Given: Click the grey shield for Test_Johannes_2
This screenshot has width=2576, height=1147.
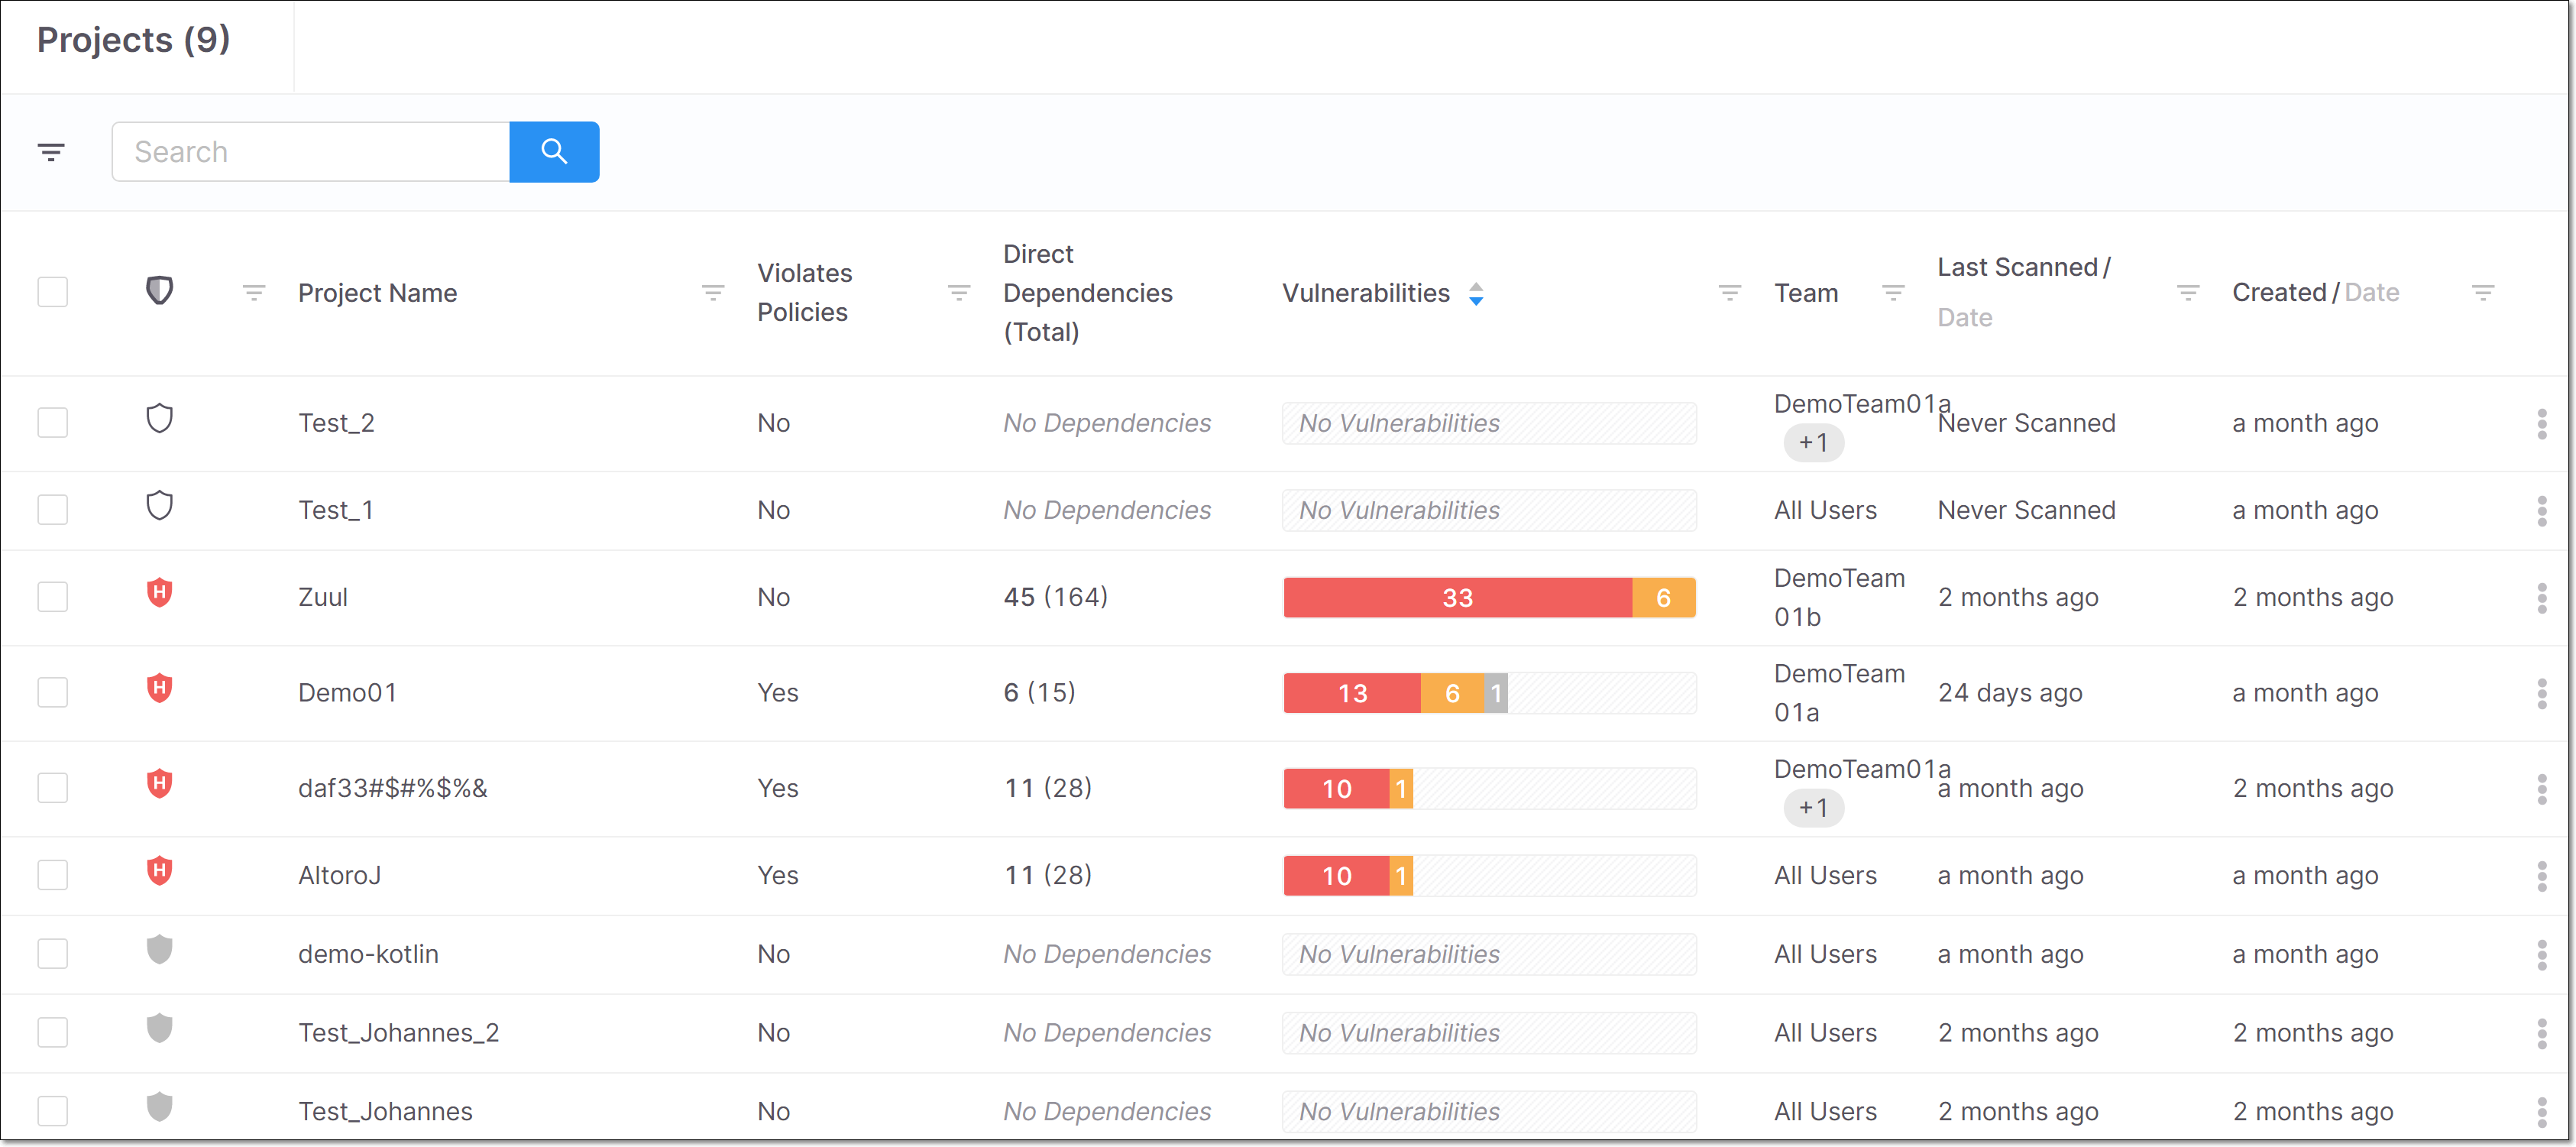Looking at the screenshot, I should [160, 1028].
